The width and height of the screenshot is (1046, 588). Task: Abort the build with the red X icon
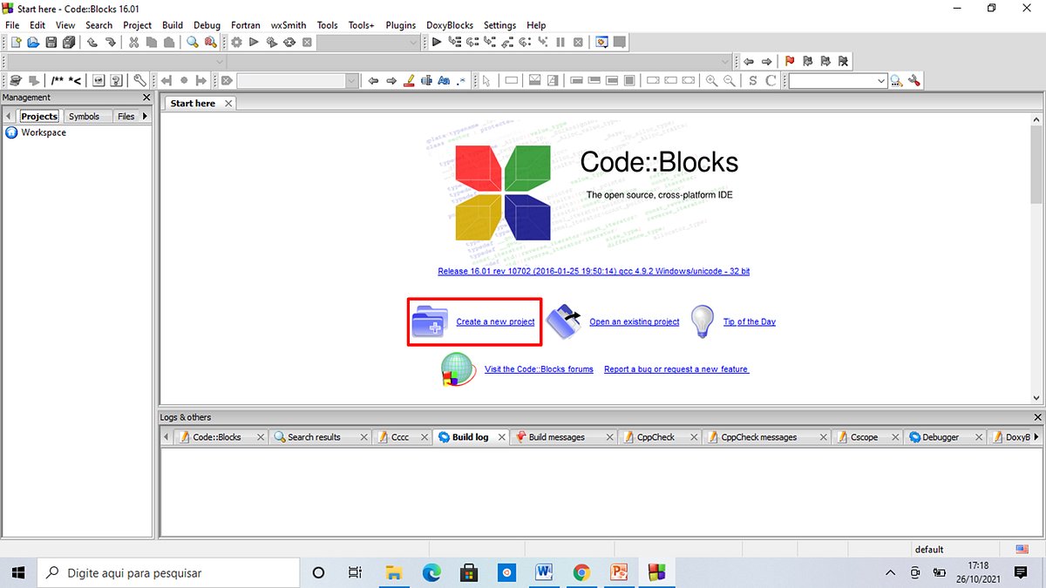point(307,42)
